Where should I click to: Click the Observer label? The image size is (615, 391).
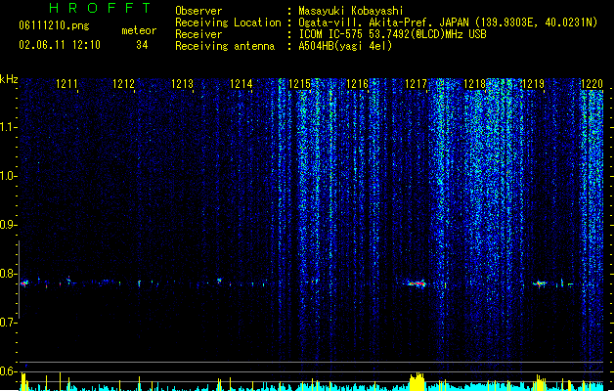(198, 11)
